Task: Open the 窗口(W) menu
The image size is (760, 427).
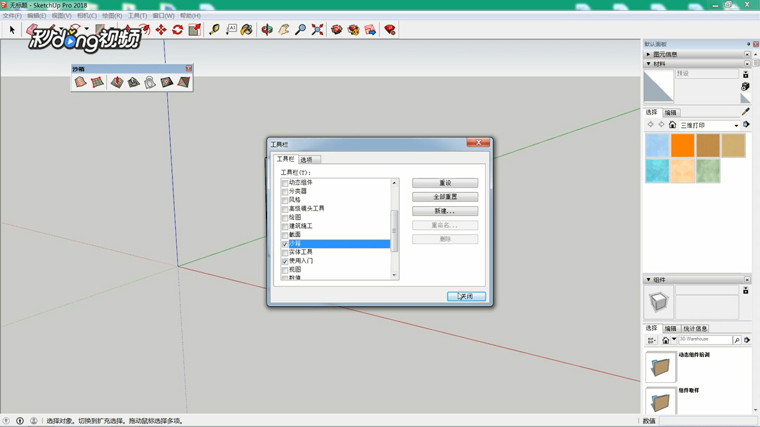Action: [x=163, y=16]
